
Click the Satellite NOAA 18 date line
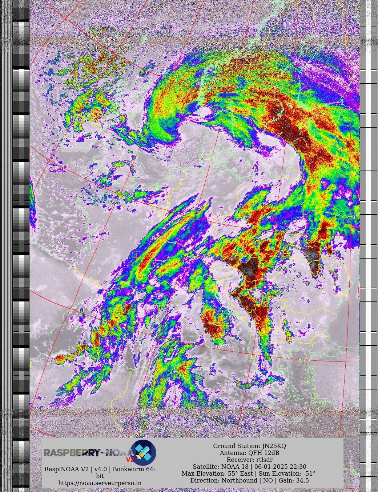coord(249,467)
